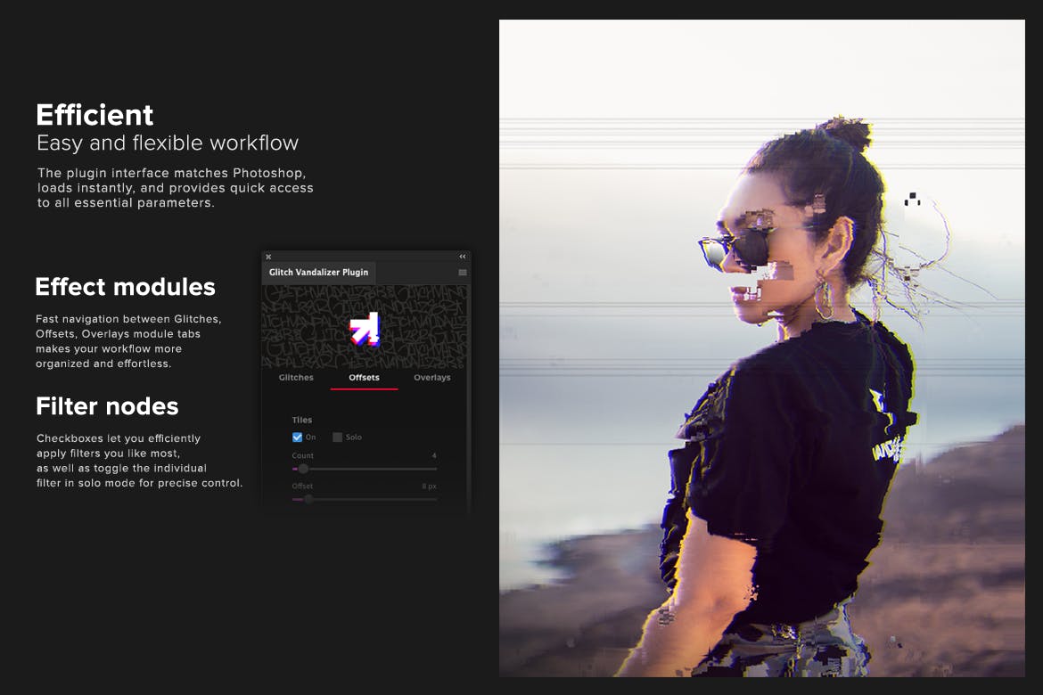Click the Offset slider handle

coord(308,499)
